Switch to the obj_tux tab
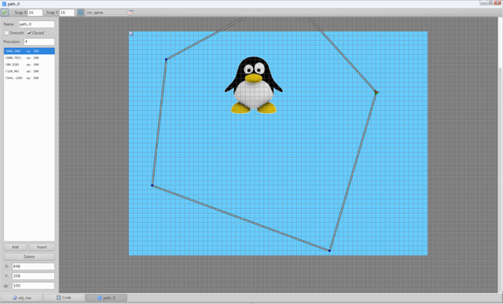The height and width of the screenshot is (304, 503). pyautogui.click(x=21, y=298)
